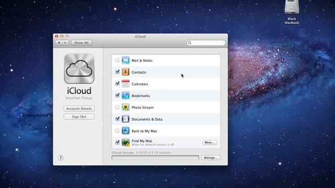Click the Contacts label

tap(139, 72)
